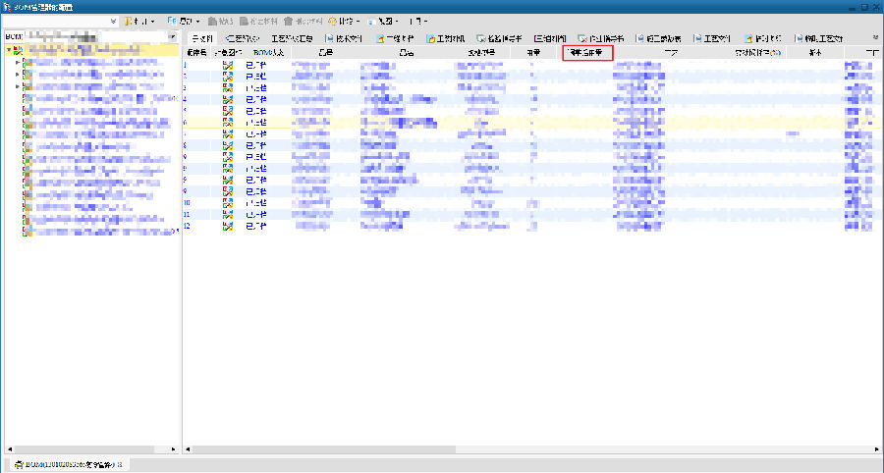Sort by the 顺序号 column header
Viewport: 884px width, 473px height.
(x=196, y=52)
